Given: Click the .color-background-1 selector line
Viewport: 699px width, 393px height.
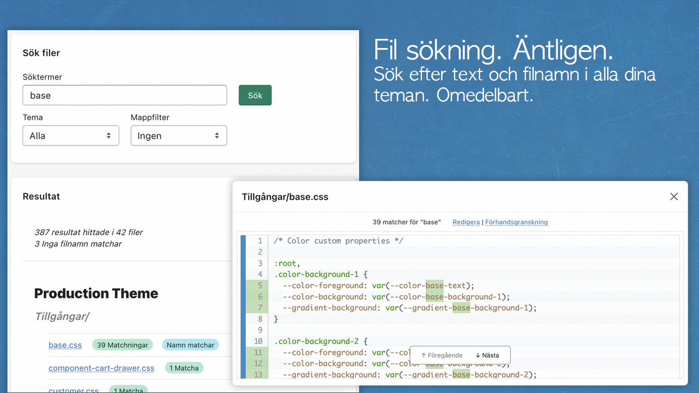Looking at the screenshot, I should click(x=321, y=274).
